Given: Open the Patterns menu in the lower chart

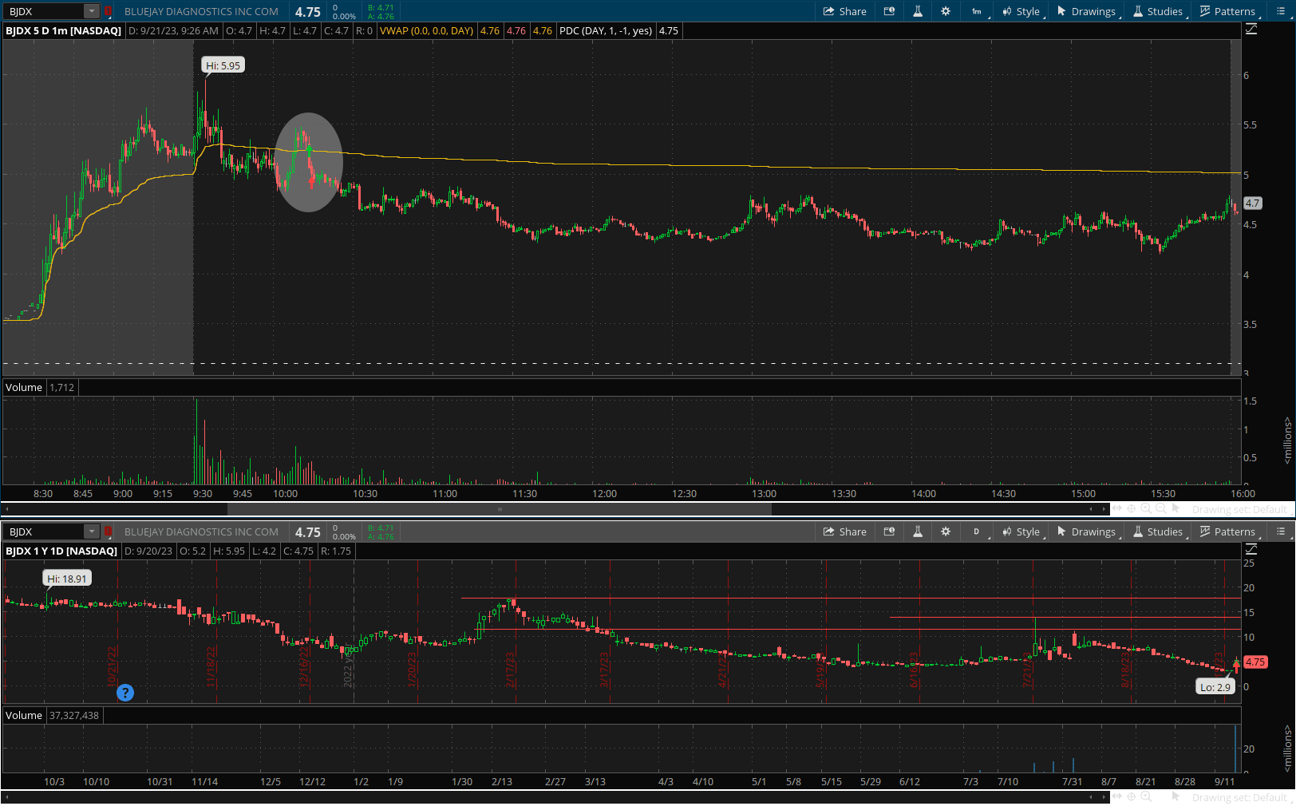Looking at the screenshot, I should coord(1227,531).
